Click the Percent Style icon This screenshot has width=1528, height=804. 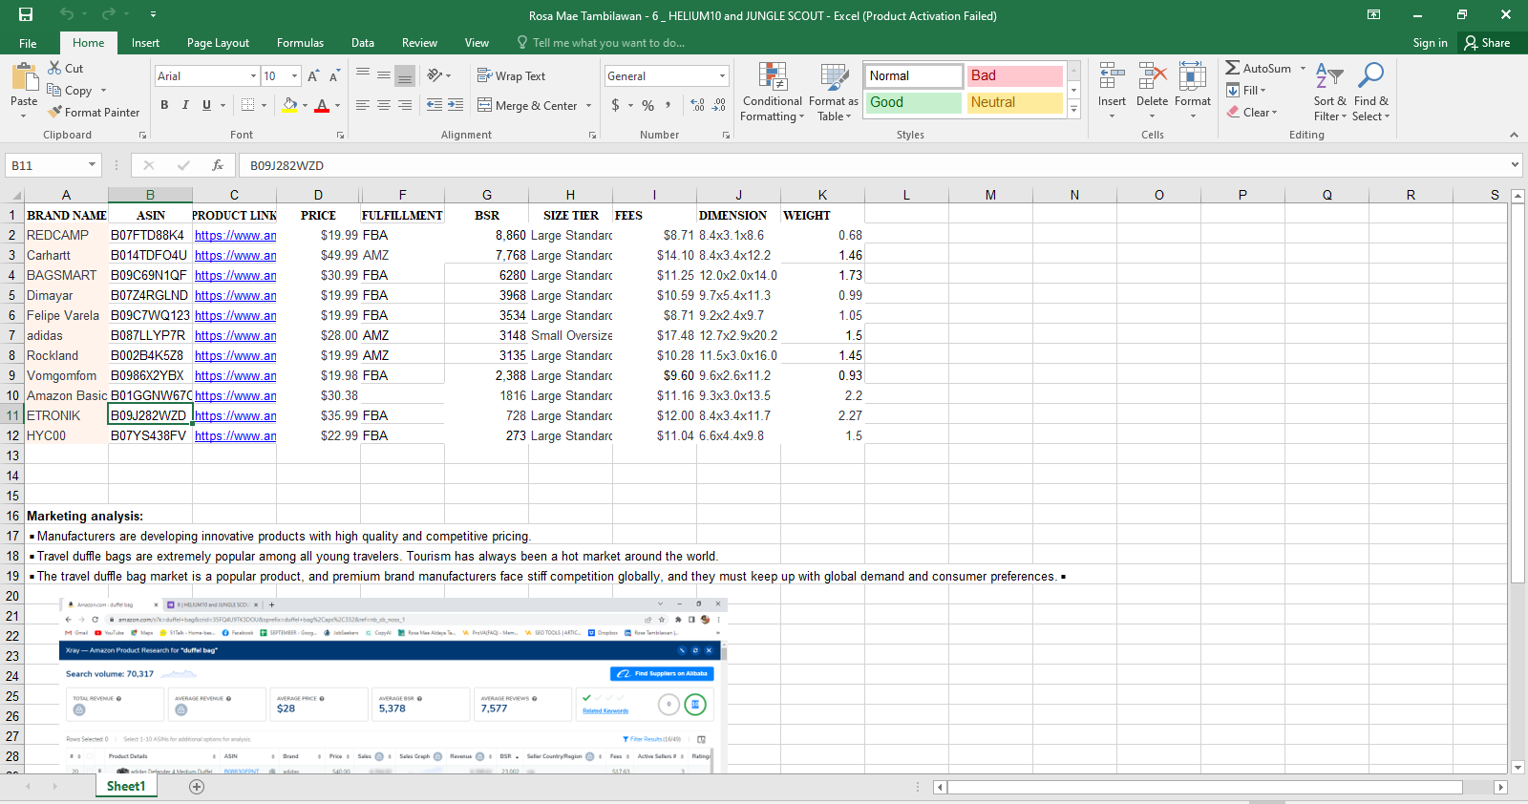(647, 105)
